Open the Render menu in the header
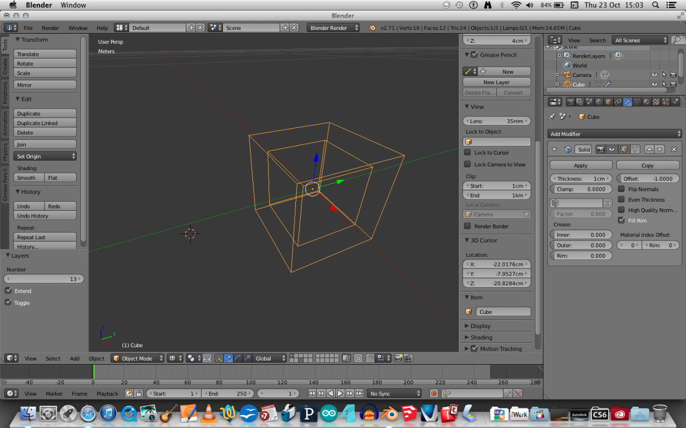 click(x=50, y=28)
